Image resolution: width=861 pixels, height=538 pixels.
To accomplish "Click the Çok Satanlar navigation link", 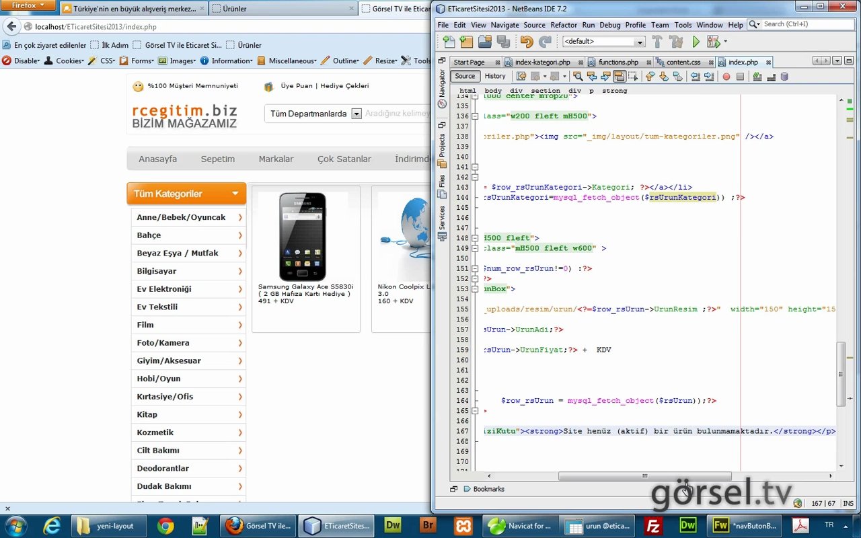I will click(344, 159).
